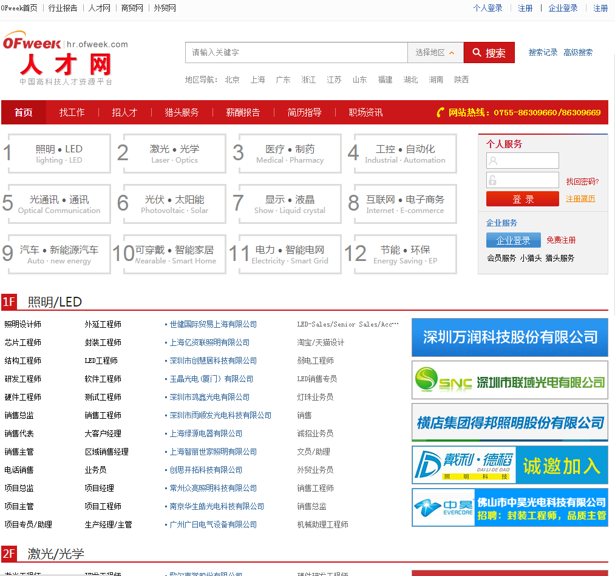Click the 免费注册 link

click(x=561, y=240)
